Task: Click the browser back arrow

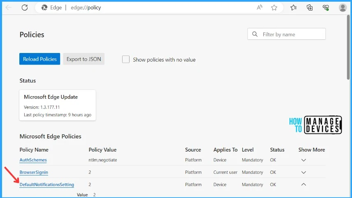Action: tap(8, 8)
